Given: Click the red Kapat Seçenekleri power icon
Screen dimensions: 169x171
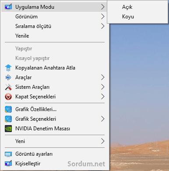Looking at the screenshot, I should point(8,97).
